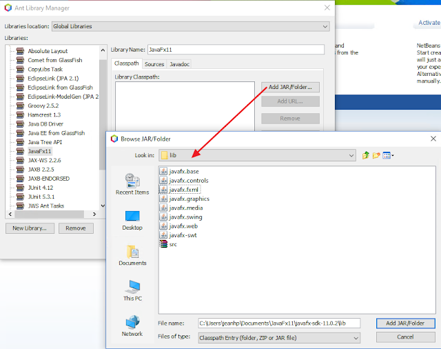
Task: Create new folder icon in browse dialog
Action: [376, 155]
